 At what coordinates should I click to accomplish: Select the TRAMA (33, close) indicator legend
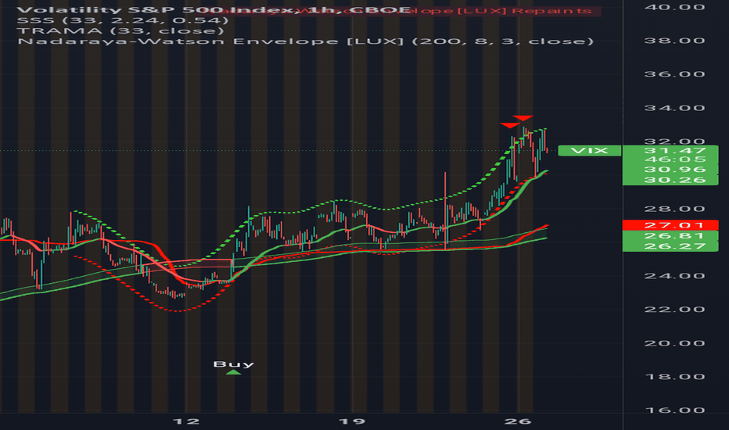coord(120,30)
